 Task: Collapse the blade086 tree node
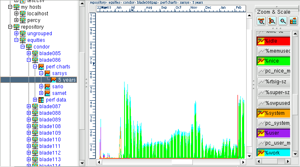(x=29, y=60)
